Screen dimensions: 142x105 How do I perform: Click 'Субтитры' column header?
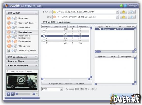pos(102,57)
